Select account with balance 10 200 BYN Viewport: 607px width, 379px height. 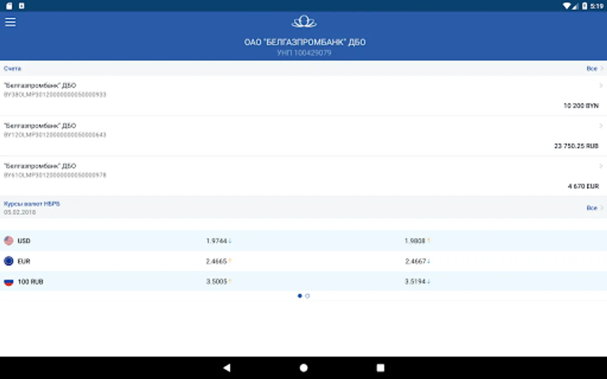(303, 96)
